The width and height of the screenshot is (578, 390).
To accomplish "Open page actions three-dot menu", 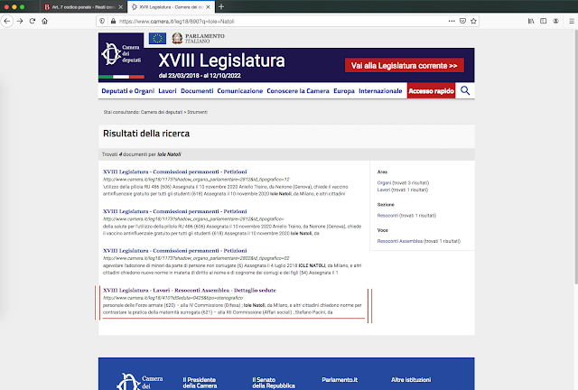I will (x=452, y=21).
